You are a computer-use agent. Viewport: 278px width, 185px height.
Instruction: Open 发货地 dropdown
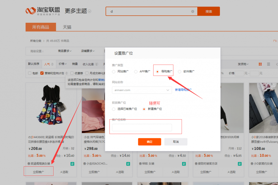243,64
